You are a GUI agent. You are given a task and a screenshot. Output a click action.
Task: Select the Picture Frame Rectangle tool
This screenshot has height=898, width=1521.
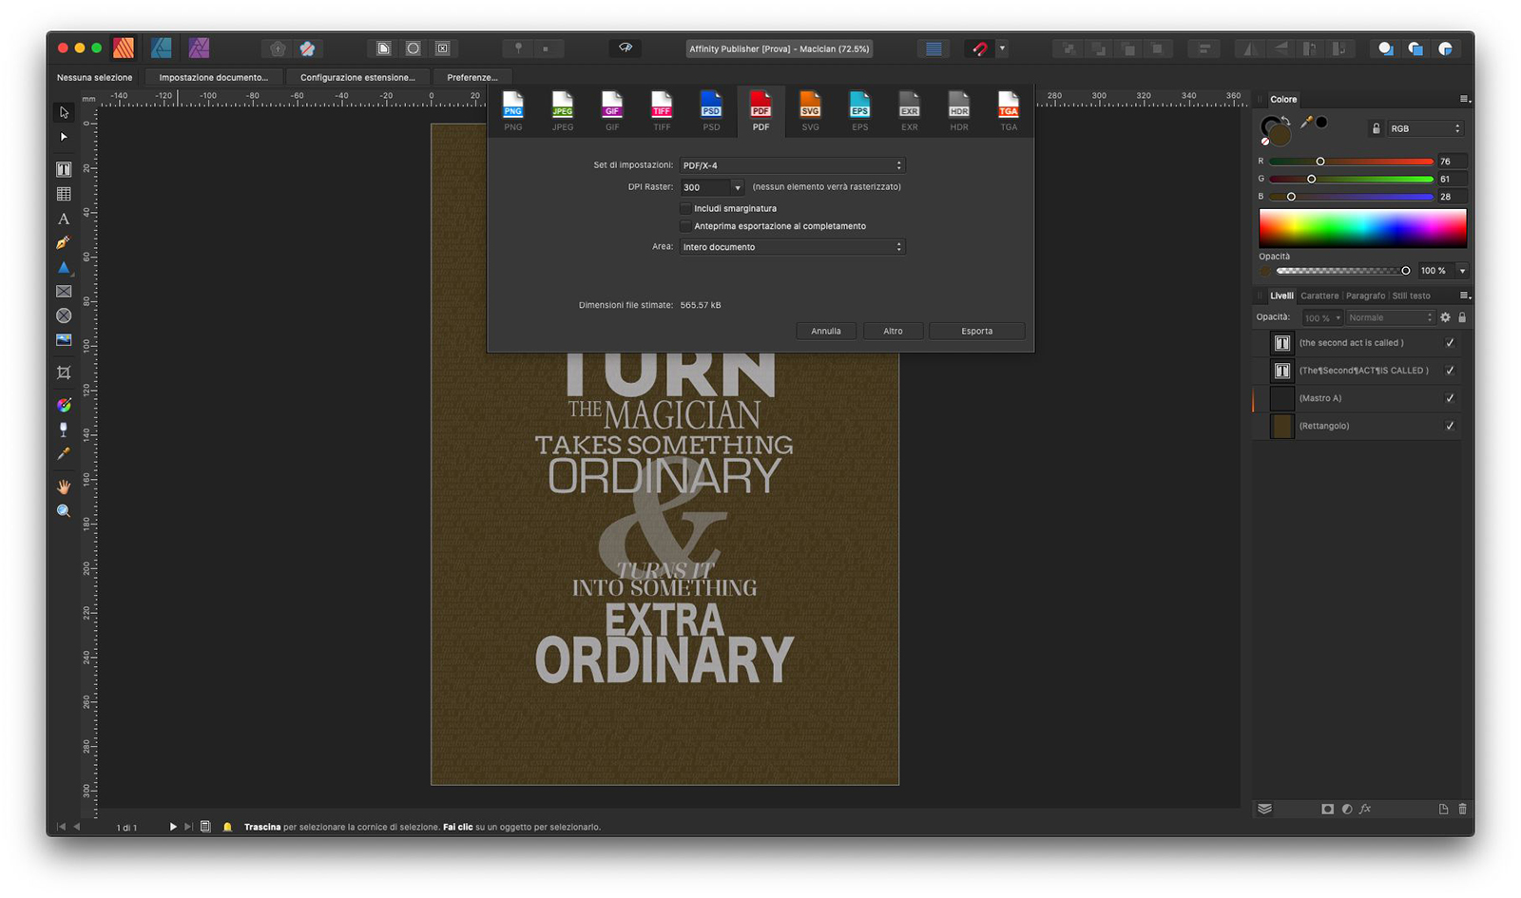pos(64,292)
